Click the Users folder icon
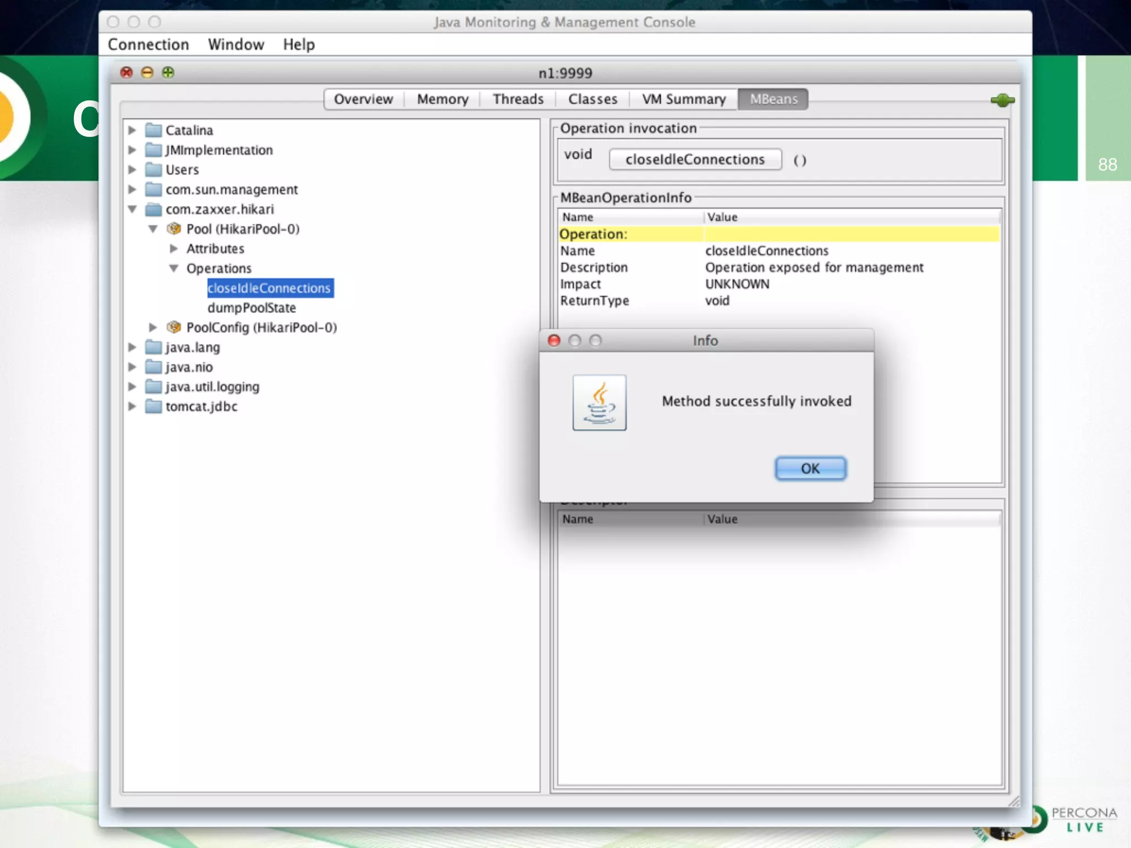Screen dimensions: 1131x848 coord(153,170)
